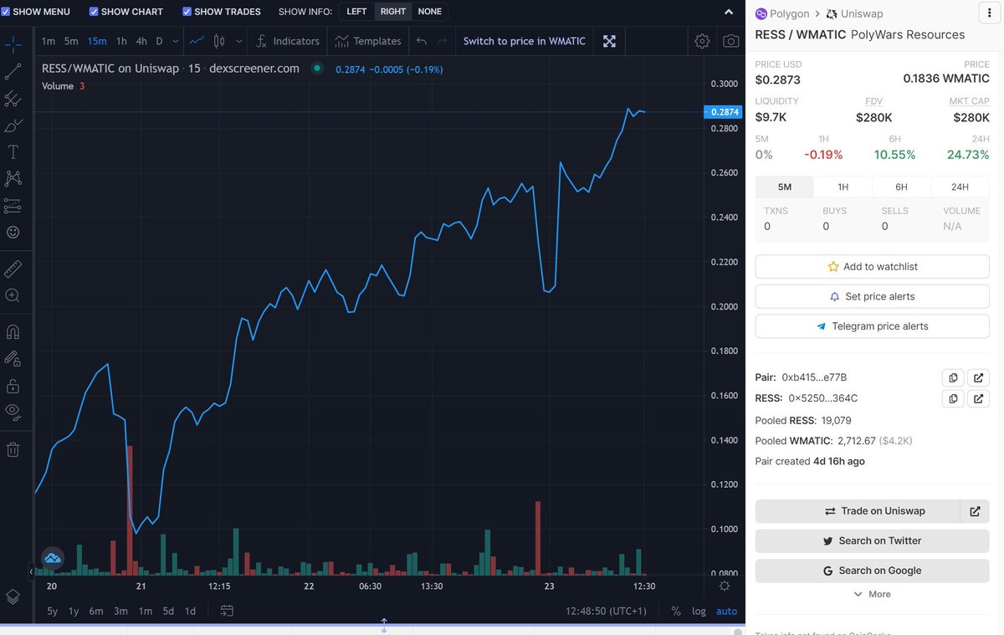Set show info to NONE
1004x635 pixels.
[429, 12]
